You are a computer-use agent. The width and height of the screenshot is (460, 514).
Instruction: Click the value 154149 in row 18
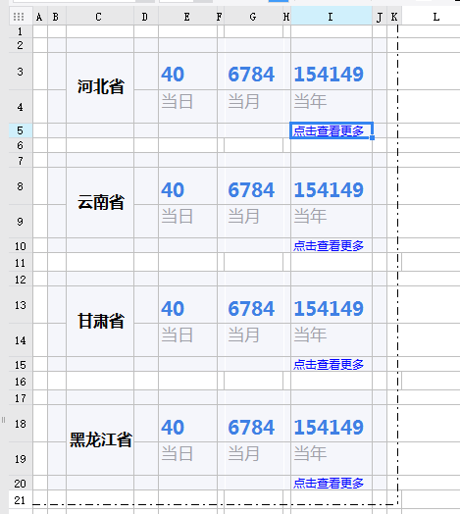point(329,427)
